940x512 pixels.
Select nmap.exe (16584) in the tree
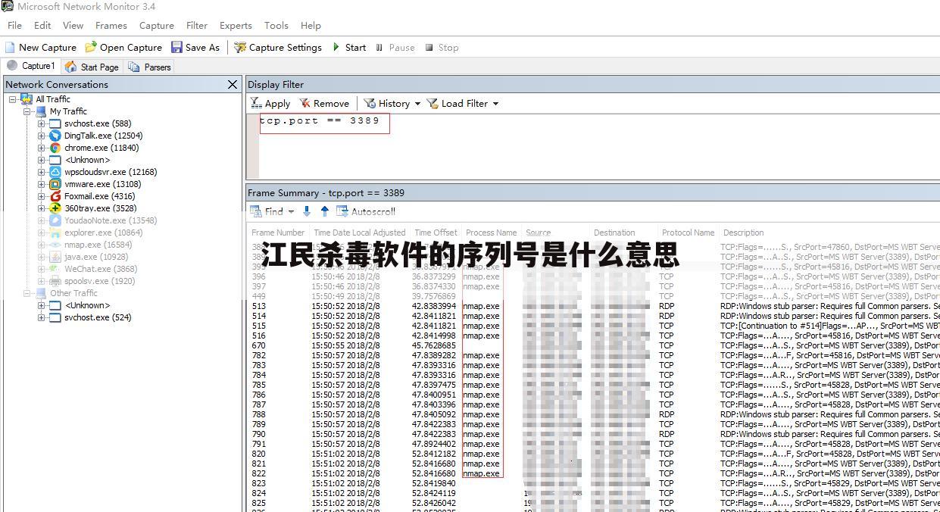pyautogui.click(x=98, y=245)
